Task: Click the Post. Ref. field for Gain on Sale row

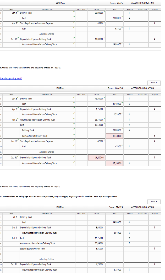Action: [x=81, y=136]
